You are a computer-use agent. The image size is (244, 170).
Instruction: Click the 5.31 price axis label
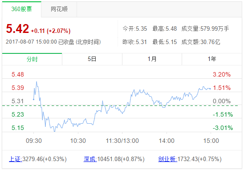click(x=18, y=101)
